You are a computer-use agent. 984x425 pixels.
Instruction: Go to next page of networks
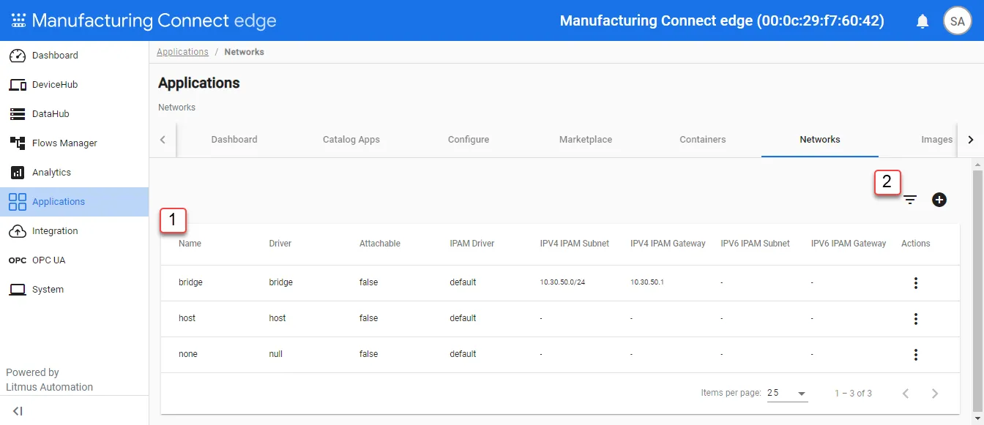[x=935, y=394]
